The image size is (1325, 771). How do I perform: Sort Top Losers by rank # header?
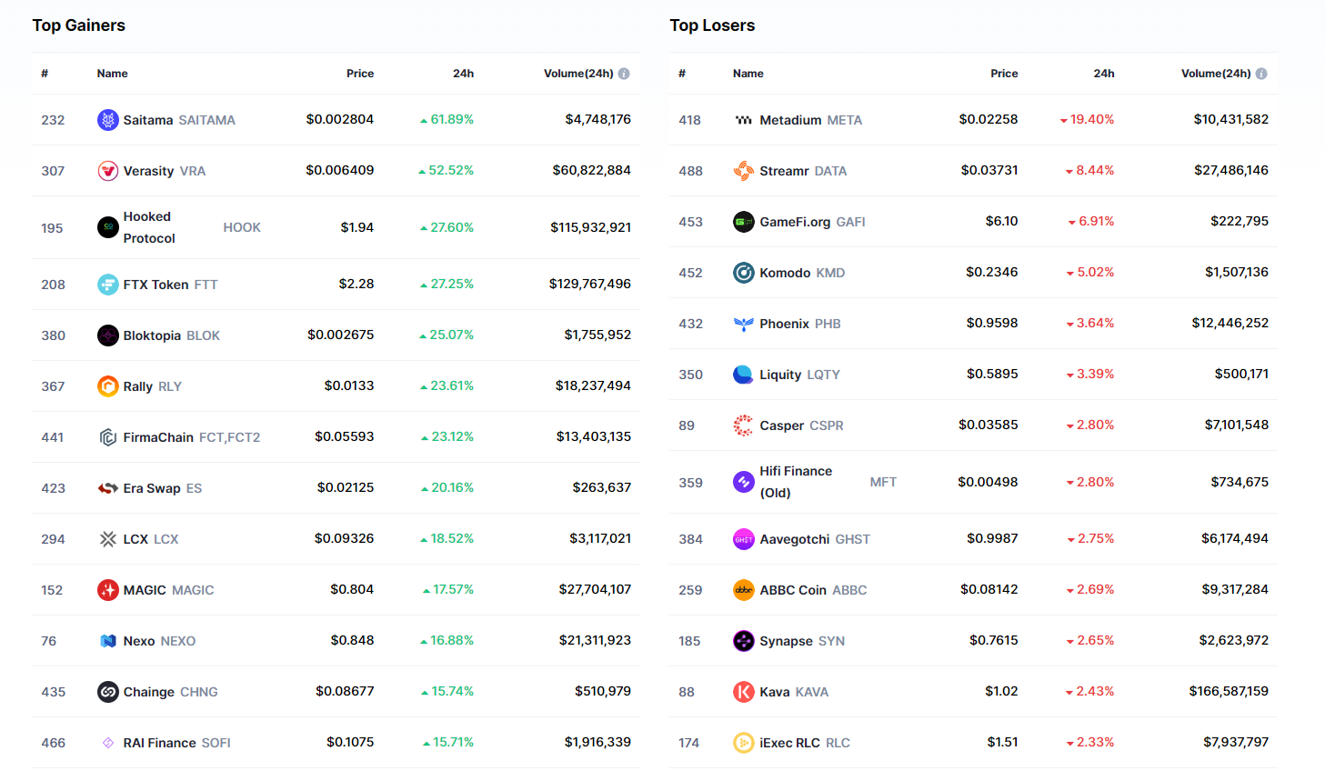(x=681, y=74)
